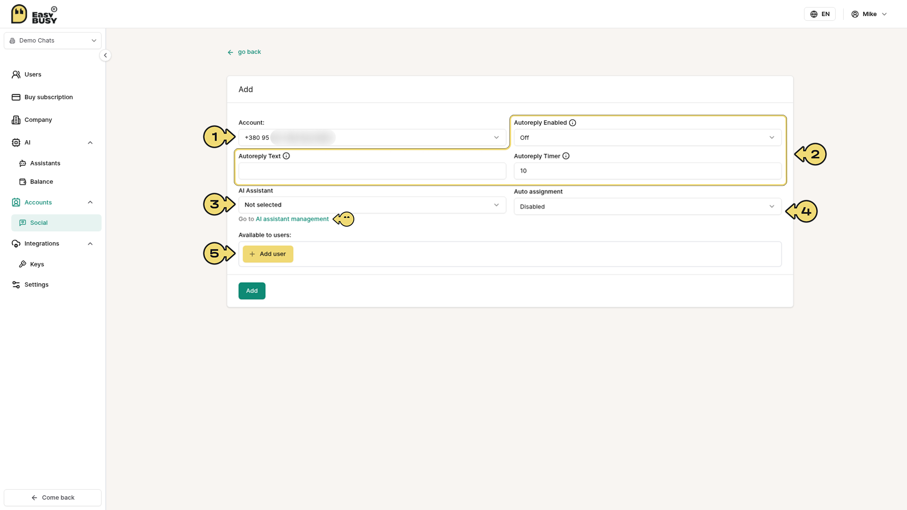Click the globe language icon

[814, 14]
